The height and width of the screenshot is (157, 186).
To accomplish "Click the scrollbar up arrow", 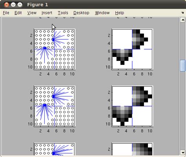I will (182, 20).
